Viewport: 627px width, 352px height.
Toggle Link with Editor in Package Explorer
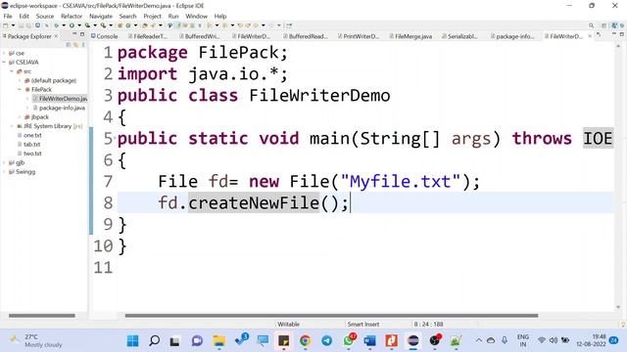coord(75,45)
